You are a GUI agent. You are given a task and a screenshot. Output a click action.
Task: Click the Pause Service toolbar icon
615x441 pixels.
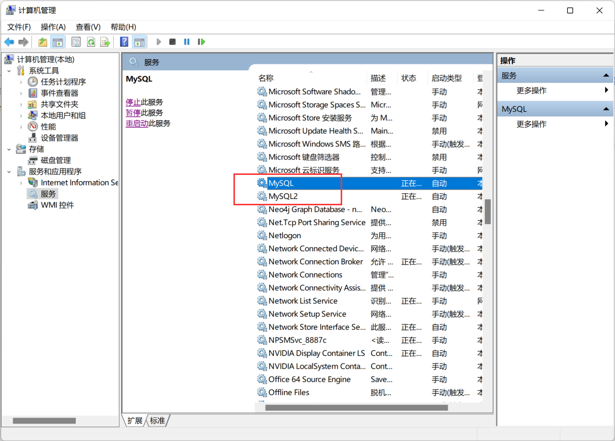coord(187,42)
